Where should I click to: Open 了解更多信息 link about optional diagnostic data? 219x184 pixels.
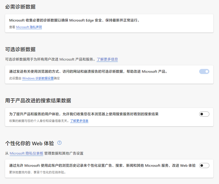click(x=107, y=59)
